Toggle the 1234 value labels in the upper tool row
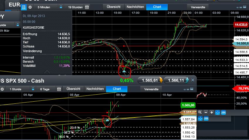The image size is (249, 140). [223, 112]
